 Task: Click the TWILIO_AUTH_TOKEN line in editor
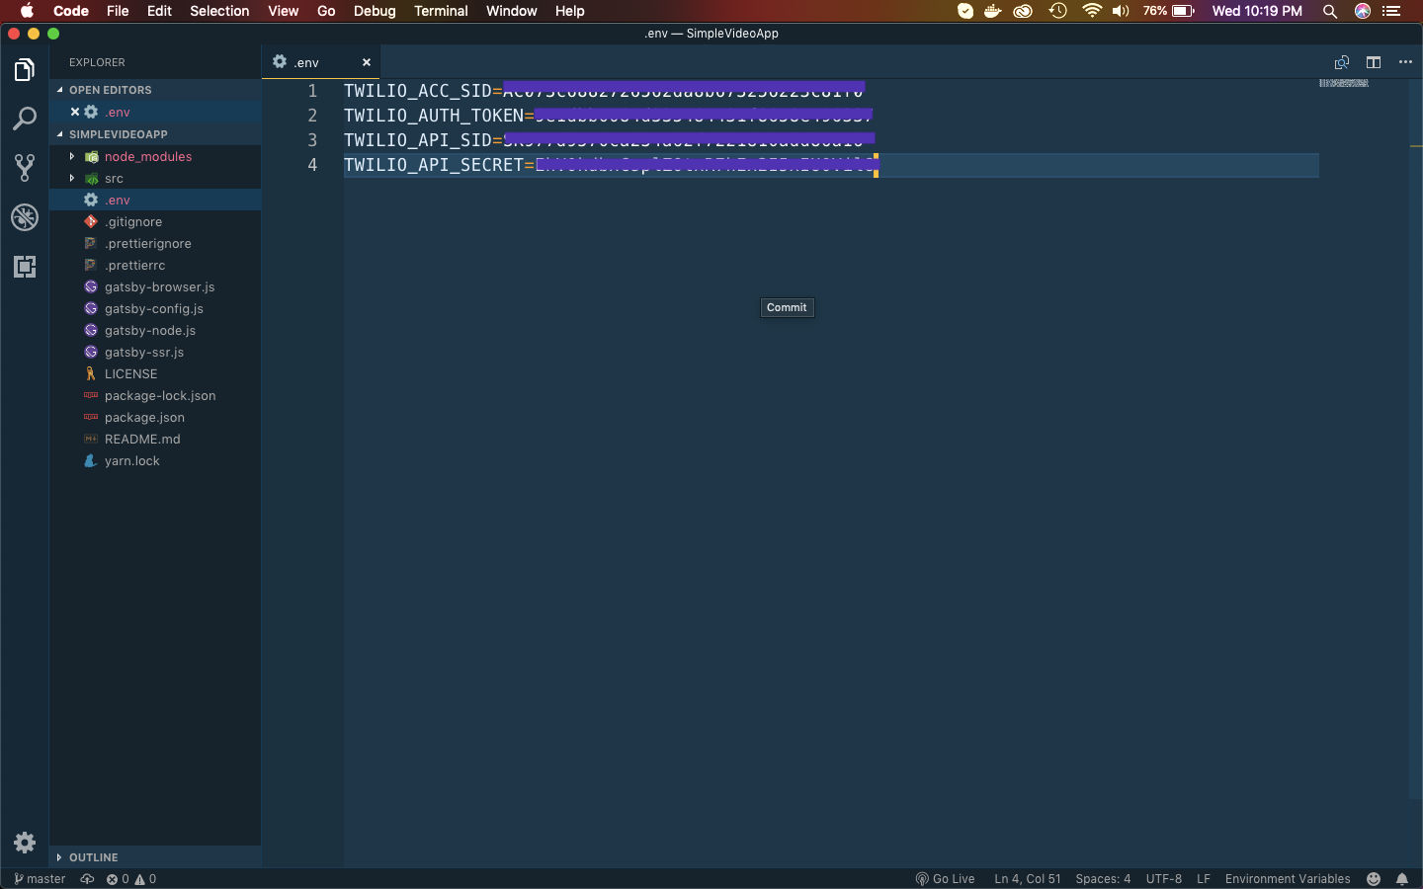(x=830, y=116)
